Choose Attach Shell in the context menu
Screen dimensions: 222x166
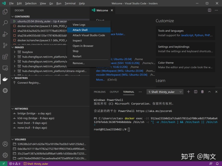pyautogui.click(x=89, y=30)
